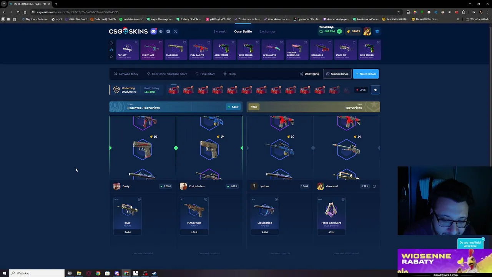Screen dimensions: 492x277
Task: Open File Explorer from the Windows taskbar
Action: (x=79, y=273)
